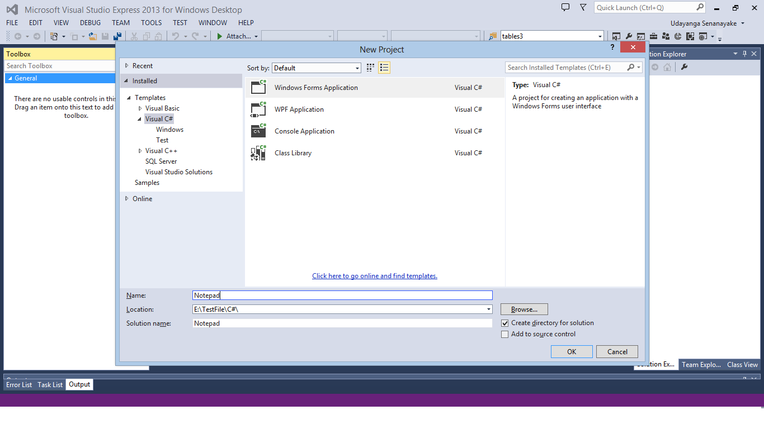Screen dimensions: 764x429
Task: Switch to the Error List tab
Action: [x=19, y=385]
